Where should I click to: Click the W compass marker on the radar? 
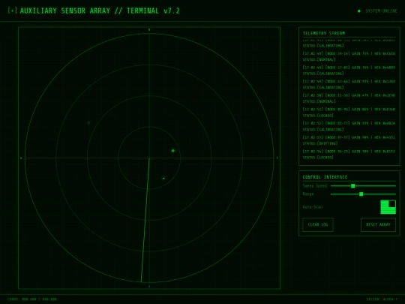click(x=21, y=158)
